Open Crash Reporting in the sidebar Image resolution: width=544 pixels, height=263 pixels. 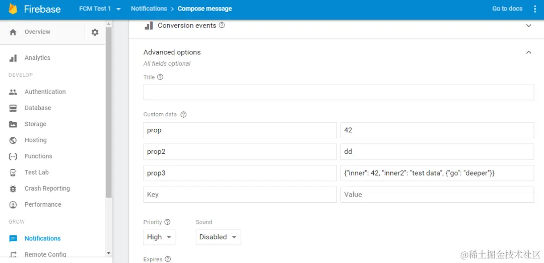pos(47,189)
